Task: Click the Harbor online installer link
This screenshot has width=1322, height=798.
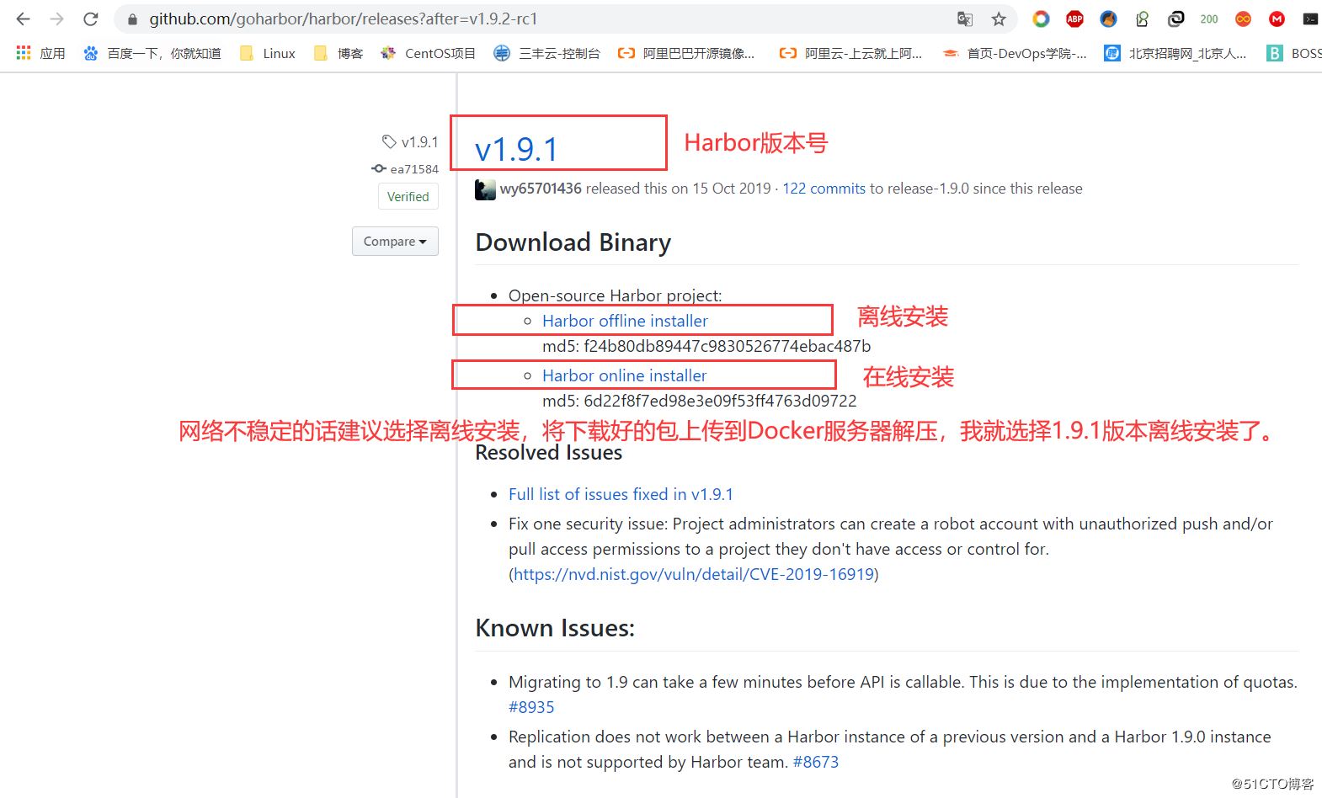Action: (624, 375)
